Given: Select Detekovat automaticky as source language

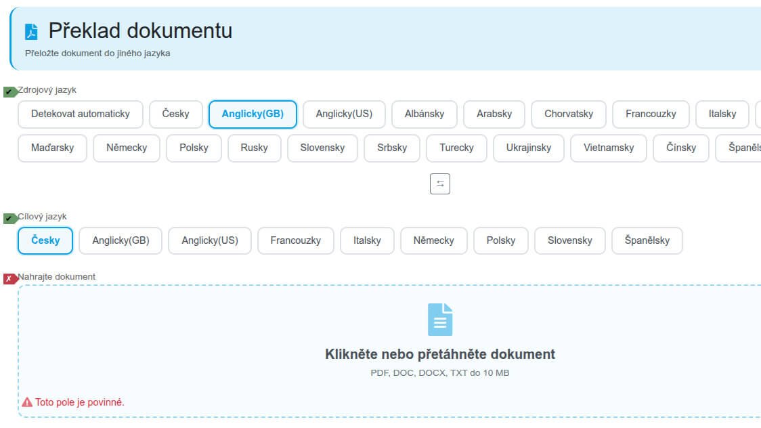Looking at the screenshot, I should pos(81,114).
